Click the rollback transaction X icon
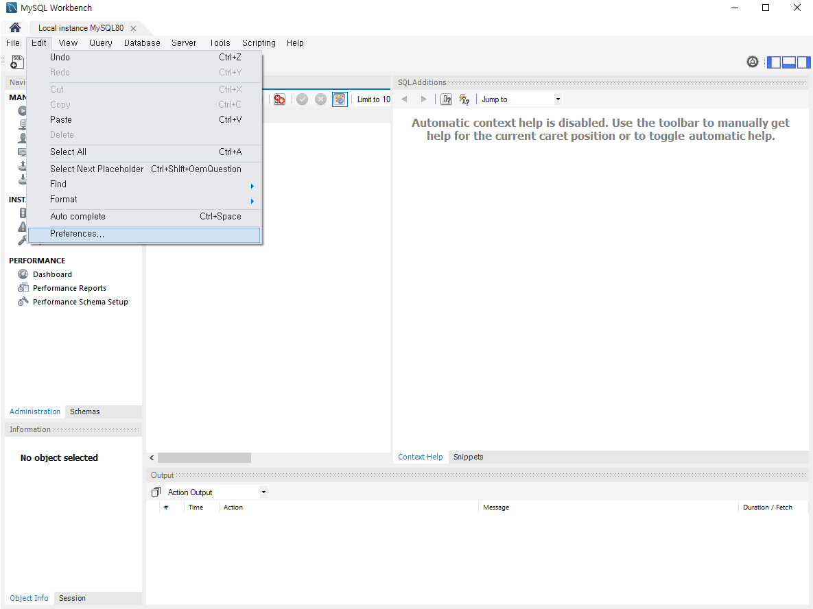The height and width of the screenshot is (609, 813). (321, 99)
